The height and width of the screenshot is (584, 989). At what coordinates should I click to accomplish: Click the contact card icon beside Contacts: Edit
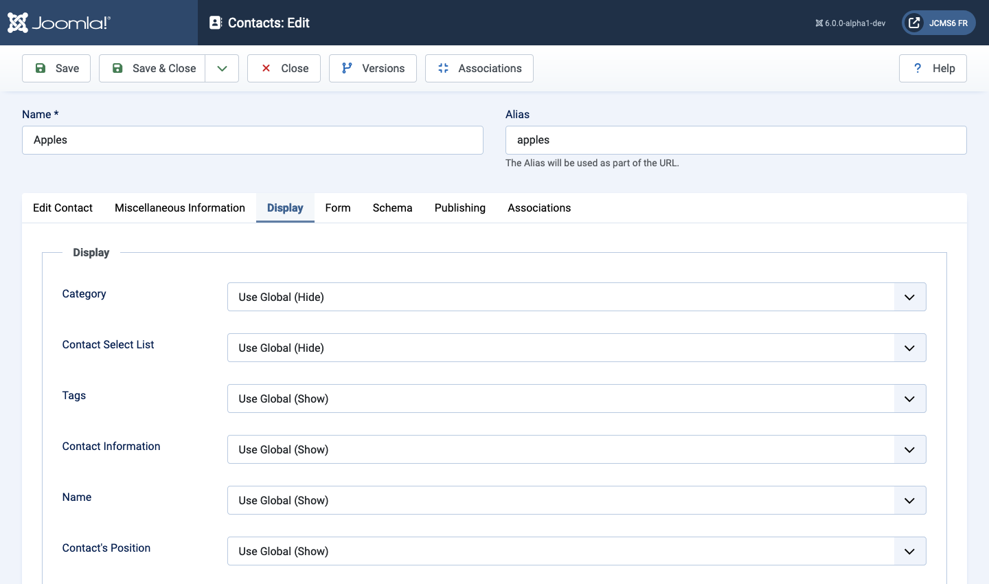(x=216, y=23)
